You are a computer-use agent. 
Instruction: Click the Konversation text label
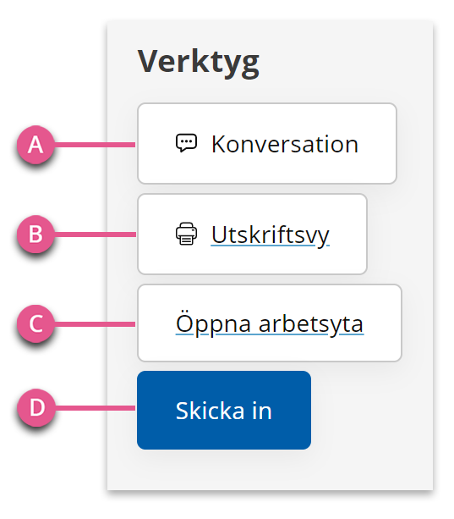285,144
